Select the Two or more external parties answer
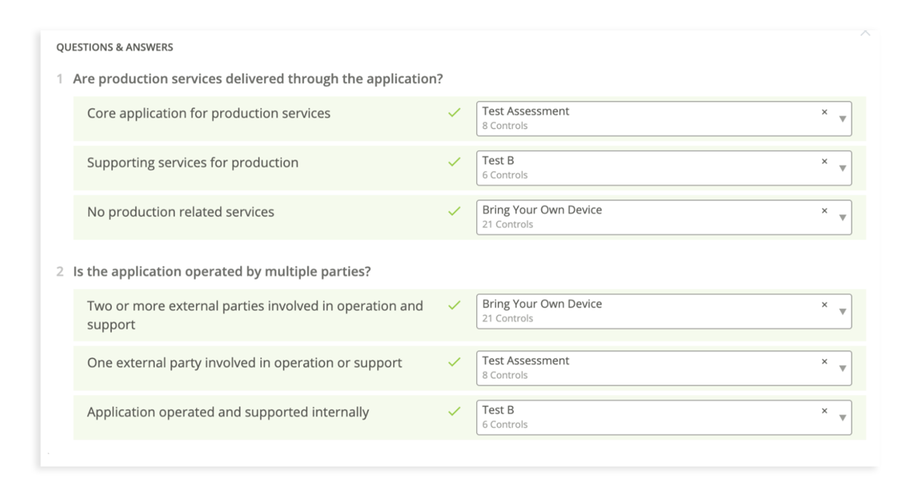916x498 pixels. [x=254, y=314]
